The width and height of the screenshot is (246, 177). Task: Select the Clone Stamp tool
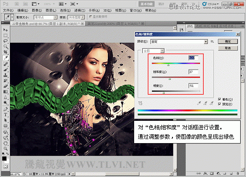[x=5, y=75]
